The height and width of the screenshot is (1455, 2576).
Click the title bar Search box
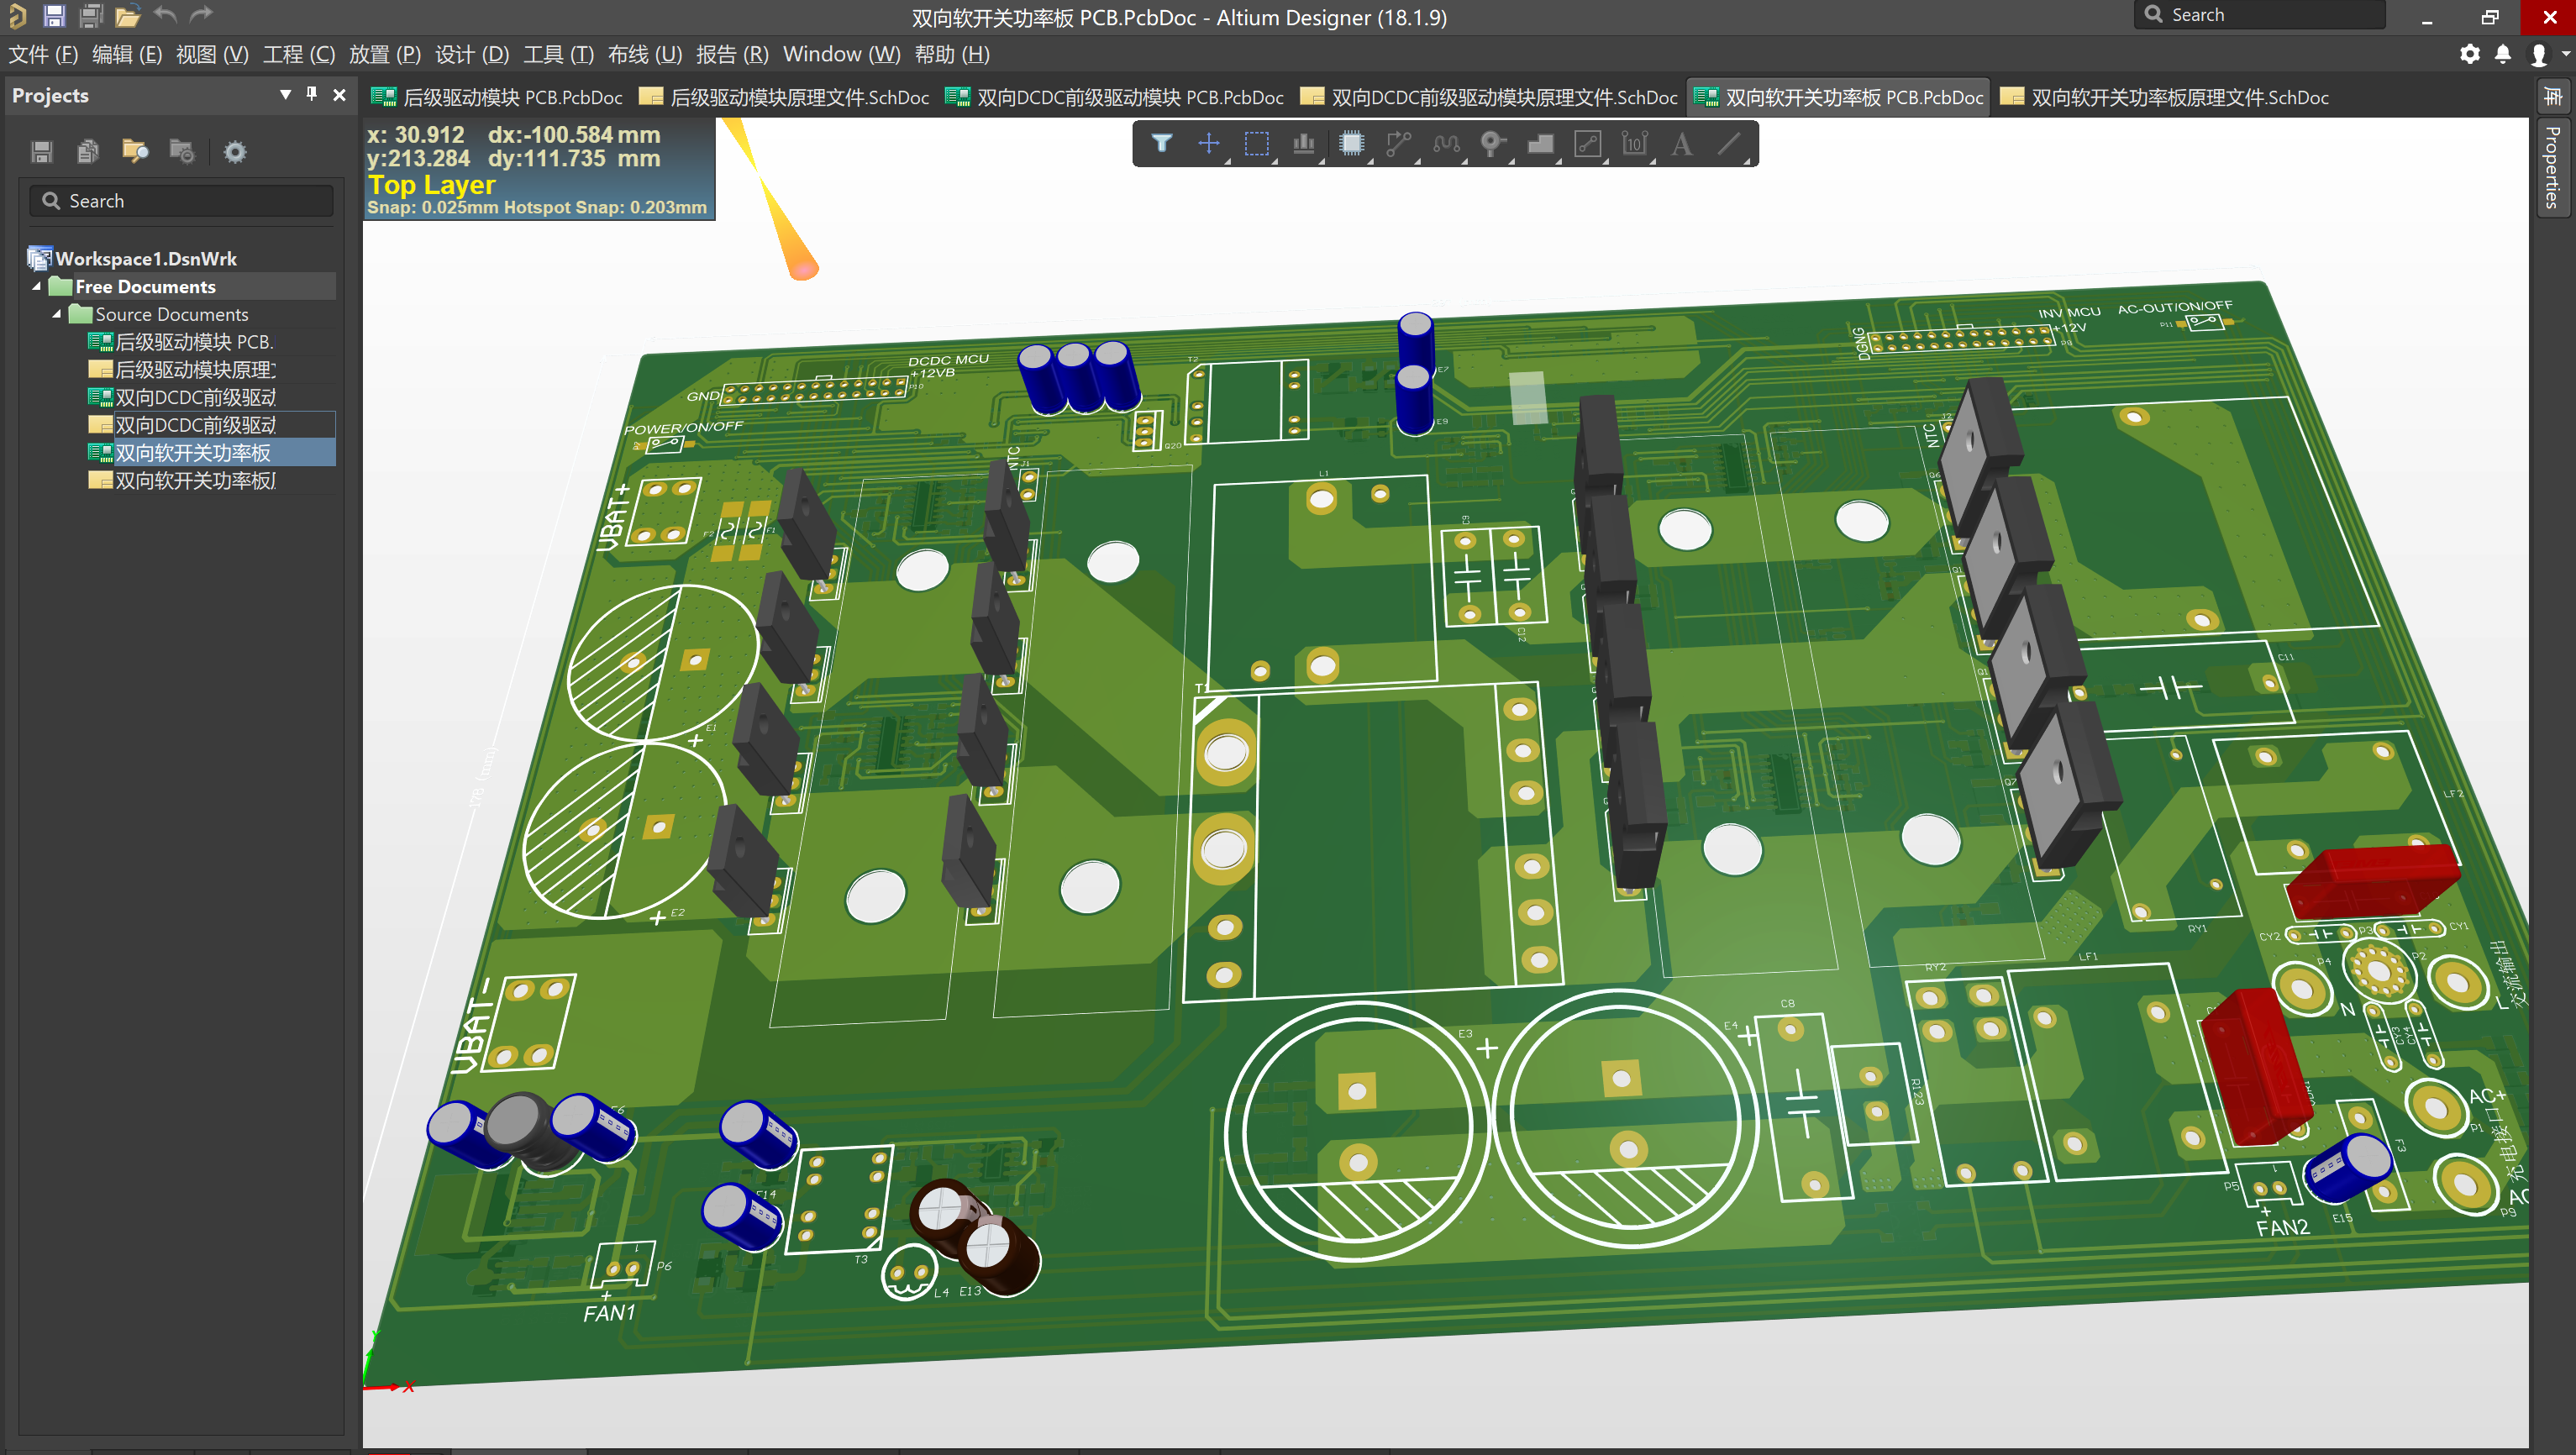[x=2259, y=15]
